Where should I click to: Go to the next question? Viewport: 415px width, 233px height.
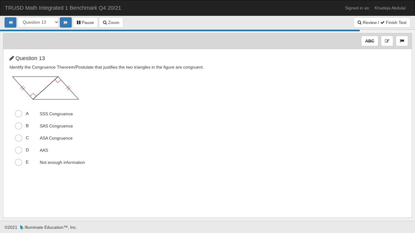[x=66, y=22]
